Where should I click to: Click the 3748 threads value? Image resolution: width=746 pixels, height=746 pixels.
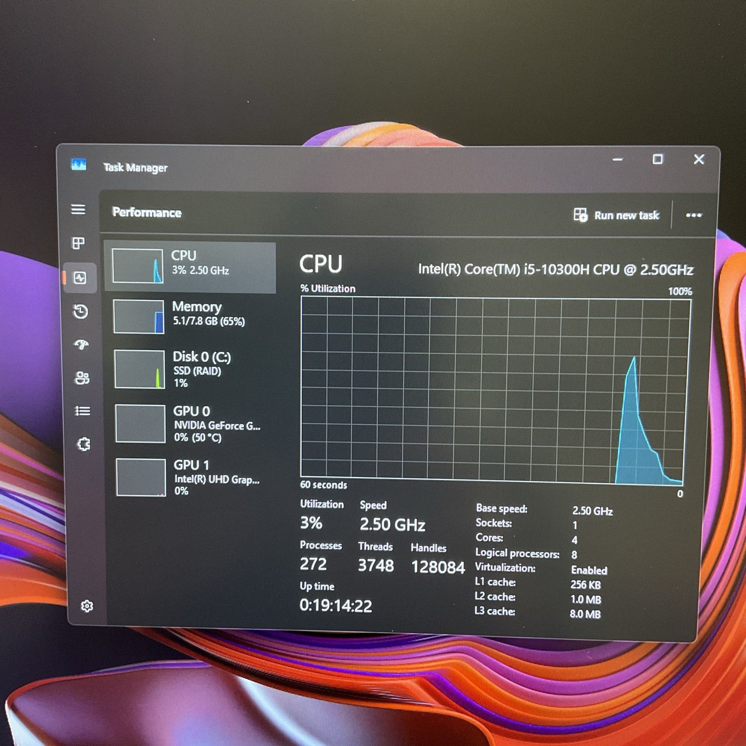tap(376, 566)
